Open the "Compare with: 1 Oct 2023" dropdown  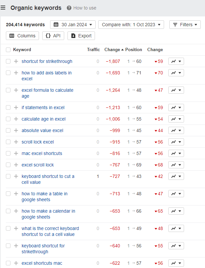[131, 25]
